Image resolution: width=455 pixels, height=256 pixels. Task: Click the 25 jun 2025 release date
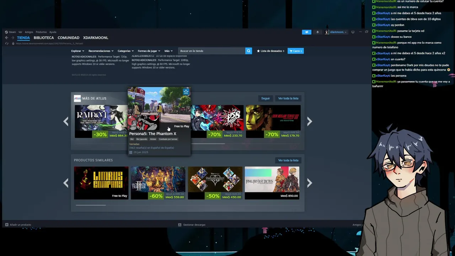coord(141,152)
